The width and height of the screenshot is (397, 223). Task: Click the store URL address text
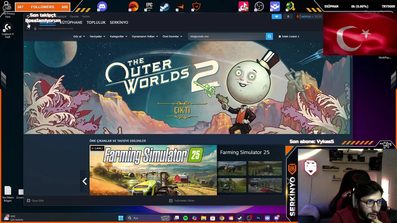point(56,28)
